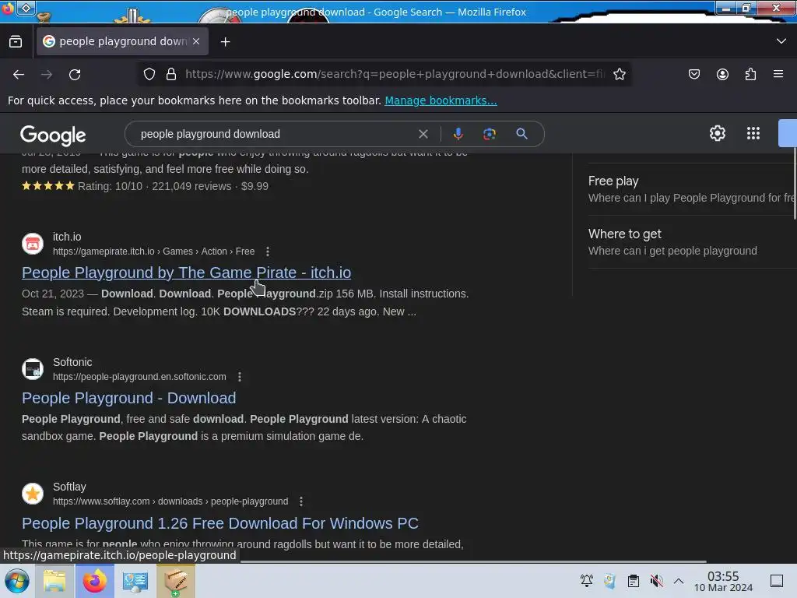Open clipboard tray icon

click(634, 581)
